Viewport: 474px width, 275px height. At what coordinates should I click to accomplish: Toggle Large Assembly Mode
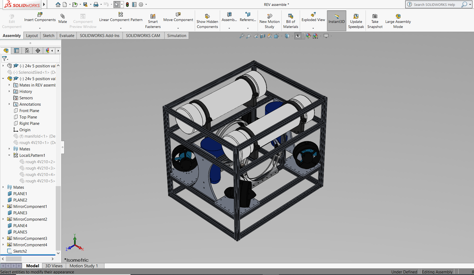pos(398,16)
